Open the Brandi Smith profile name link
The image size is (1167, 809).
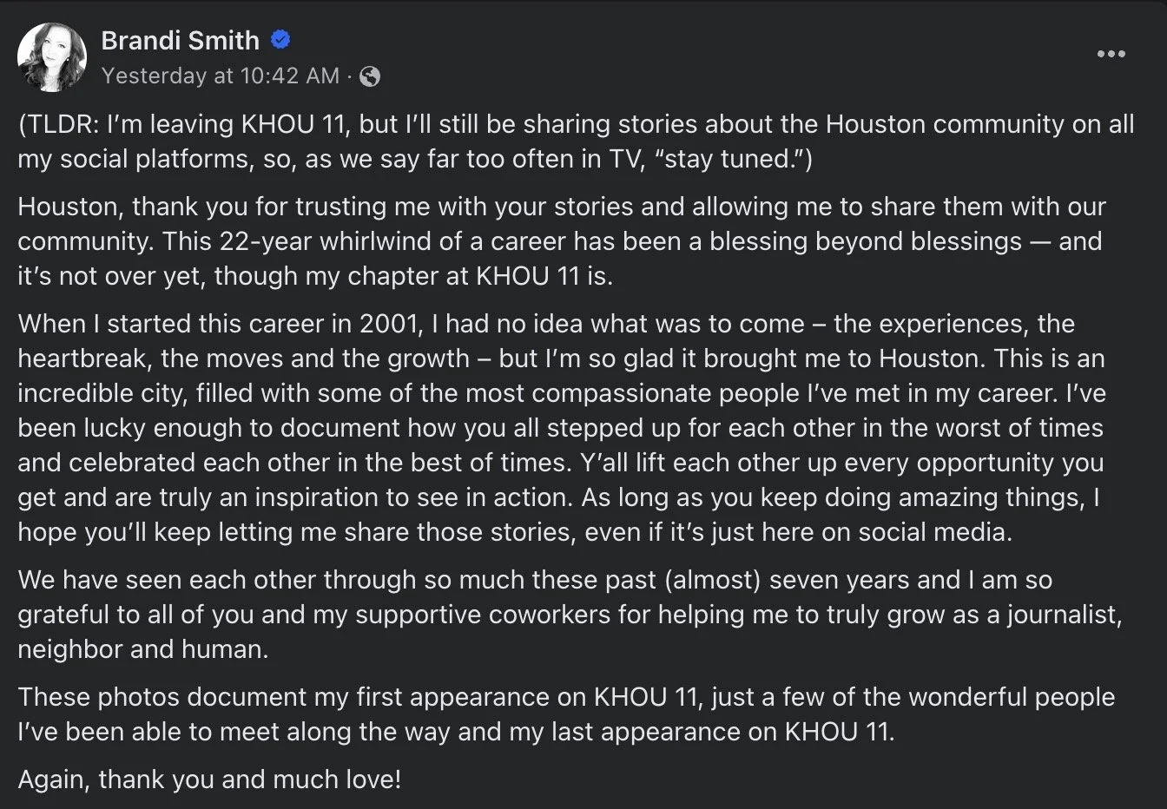[x=180, y=40]
